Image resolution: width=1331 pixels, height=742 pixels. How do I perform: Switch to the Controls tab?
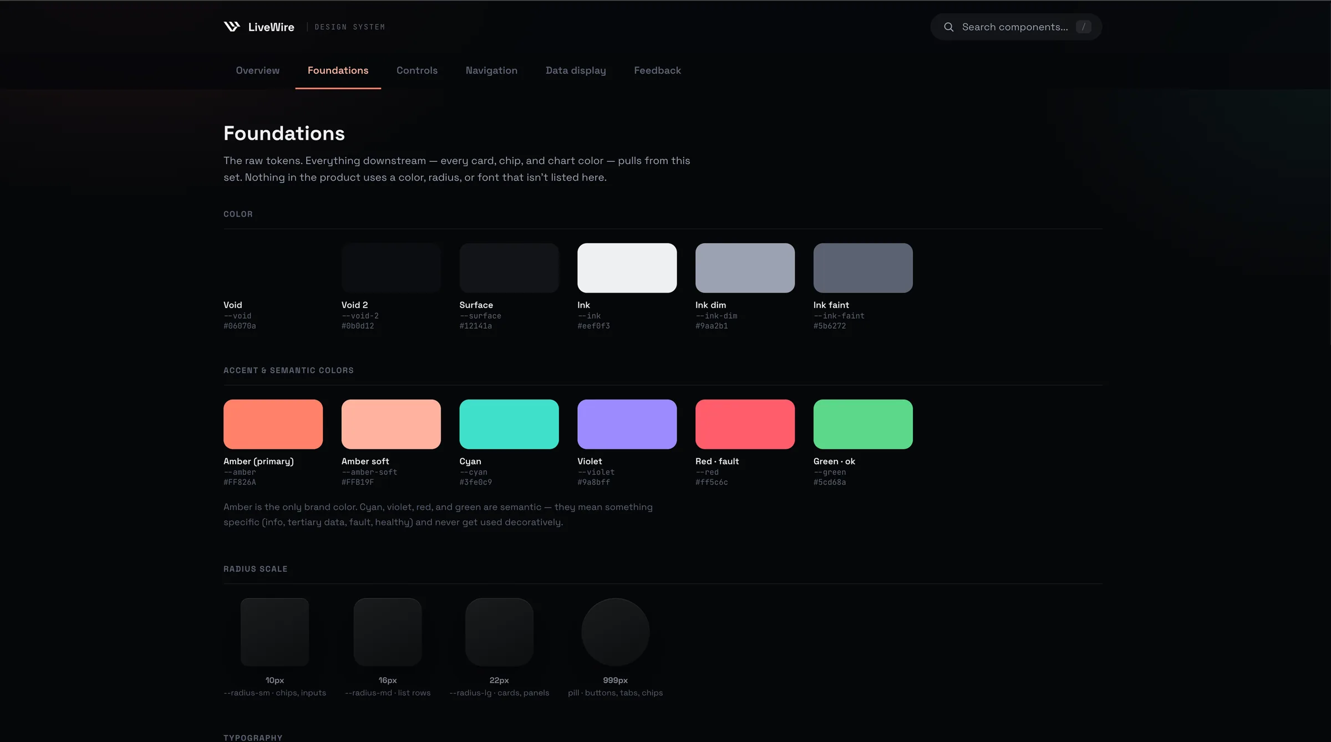(417, 70)
